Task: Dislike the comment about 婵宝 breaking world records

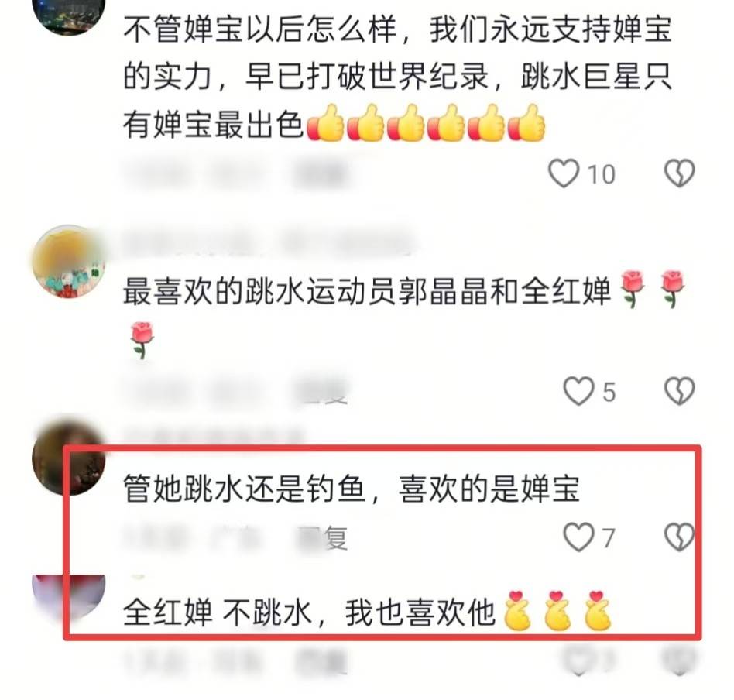Action: pyautogui.click(x=679, y=173)
